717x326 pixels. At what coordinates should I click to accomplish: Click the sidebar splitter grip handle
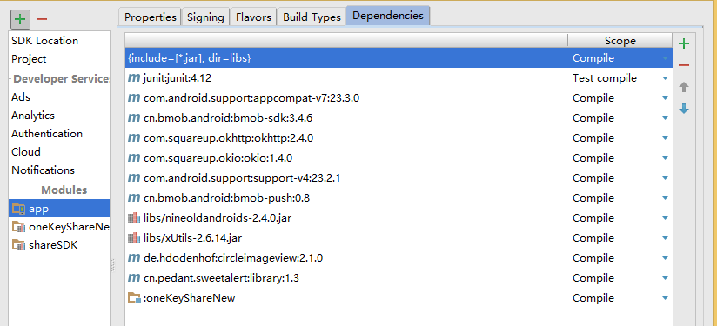point(113,265)
